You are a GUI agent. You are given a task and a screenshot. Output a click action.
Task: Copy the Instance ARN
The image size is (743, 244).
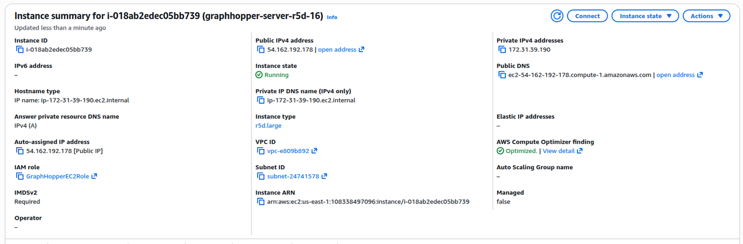pos(261,202)
